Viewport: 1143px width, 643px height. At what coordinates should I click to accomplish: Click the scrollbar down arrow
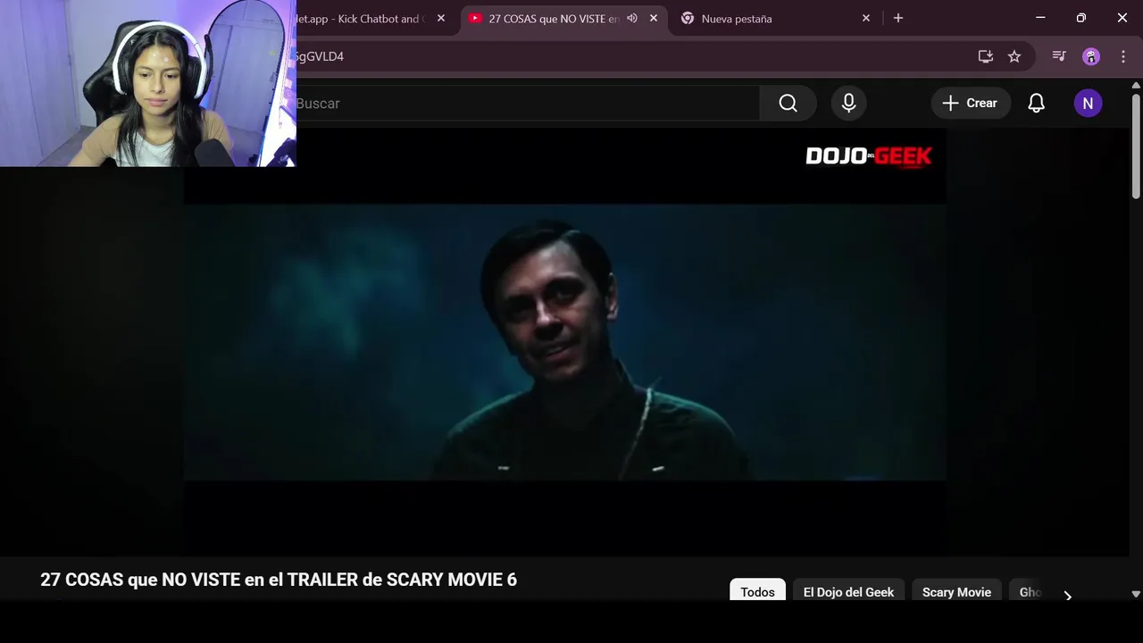[x=1136, y=594]
